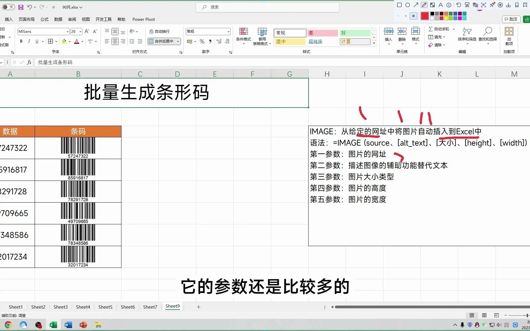This screenshot has width=530, height=331.
Task: Toggle italic formatting
Action: click(x=29, y=41)
